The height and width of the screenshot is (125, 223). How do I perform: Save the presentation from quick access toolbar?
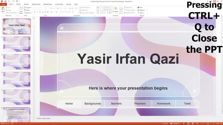(6, 1)
